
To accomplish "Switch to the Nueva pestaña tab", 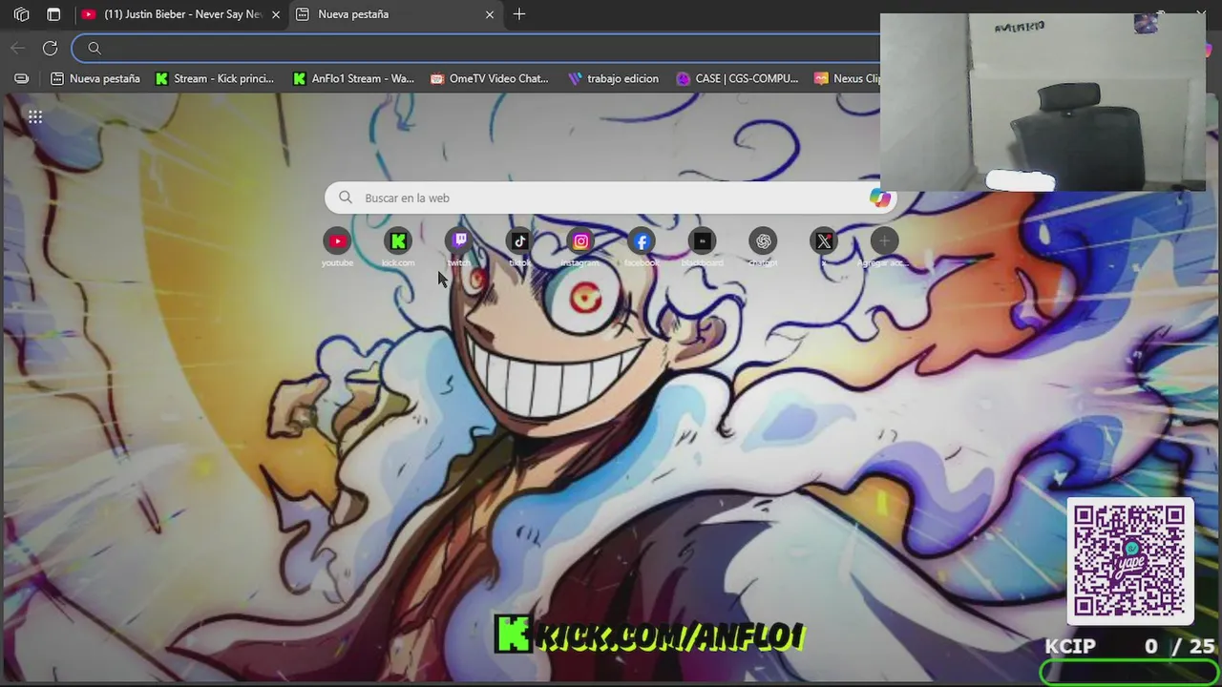I will pyautogui.click(x=394, y=14).
